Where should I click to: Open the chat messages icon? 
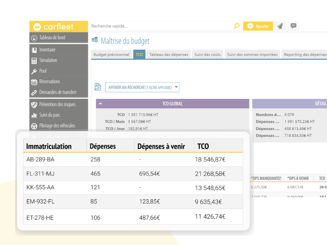pyautogui.click(x=293, y=26)
